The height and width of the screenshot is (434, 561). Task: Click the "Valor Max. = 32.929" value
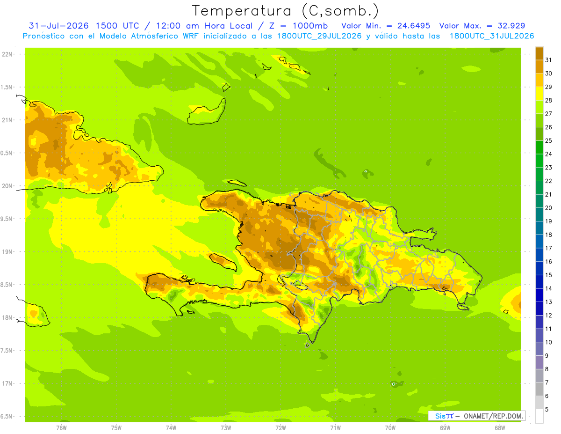(x=482, y=26)
